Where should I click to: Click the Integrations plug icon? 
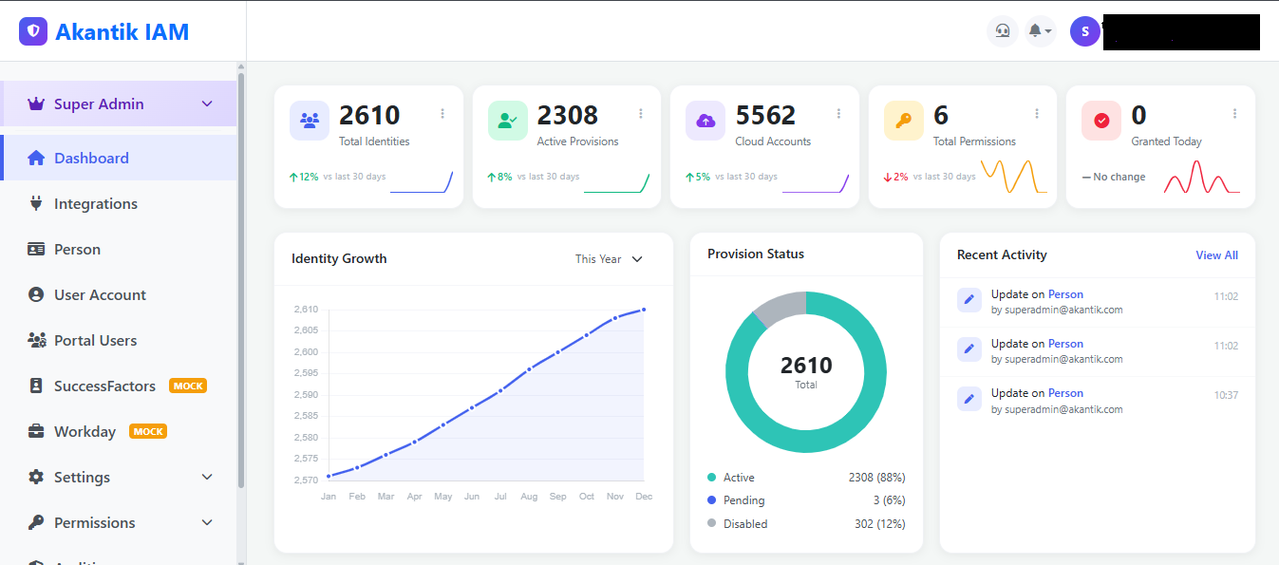click(36, 203)
